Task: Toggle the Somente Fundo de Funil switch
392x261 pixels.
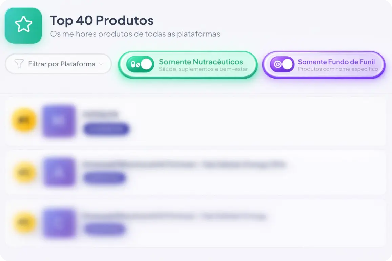Action: pyautogui.click(x=282, y=64)
